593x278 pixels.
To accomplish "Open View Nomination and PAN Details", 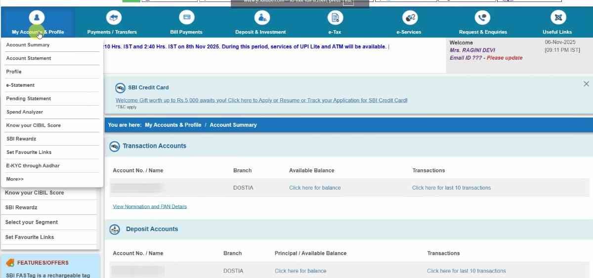I will click(x=150, y=206).
